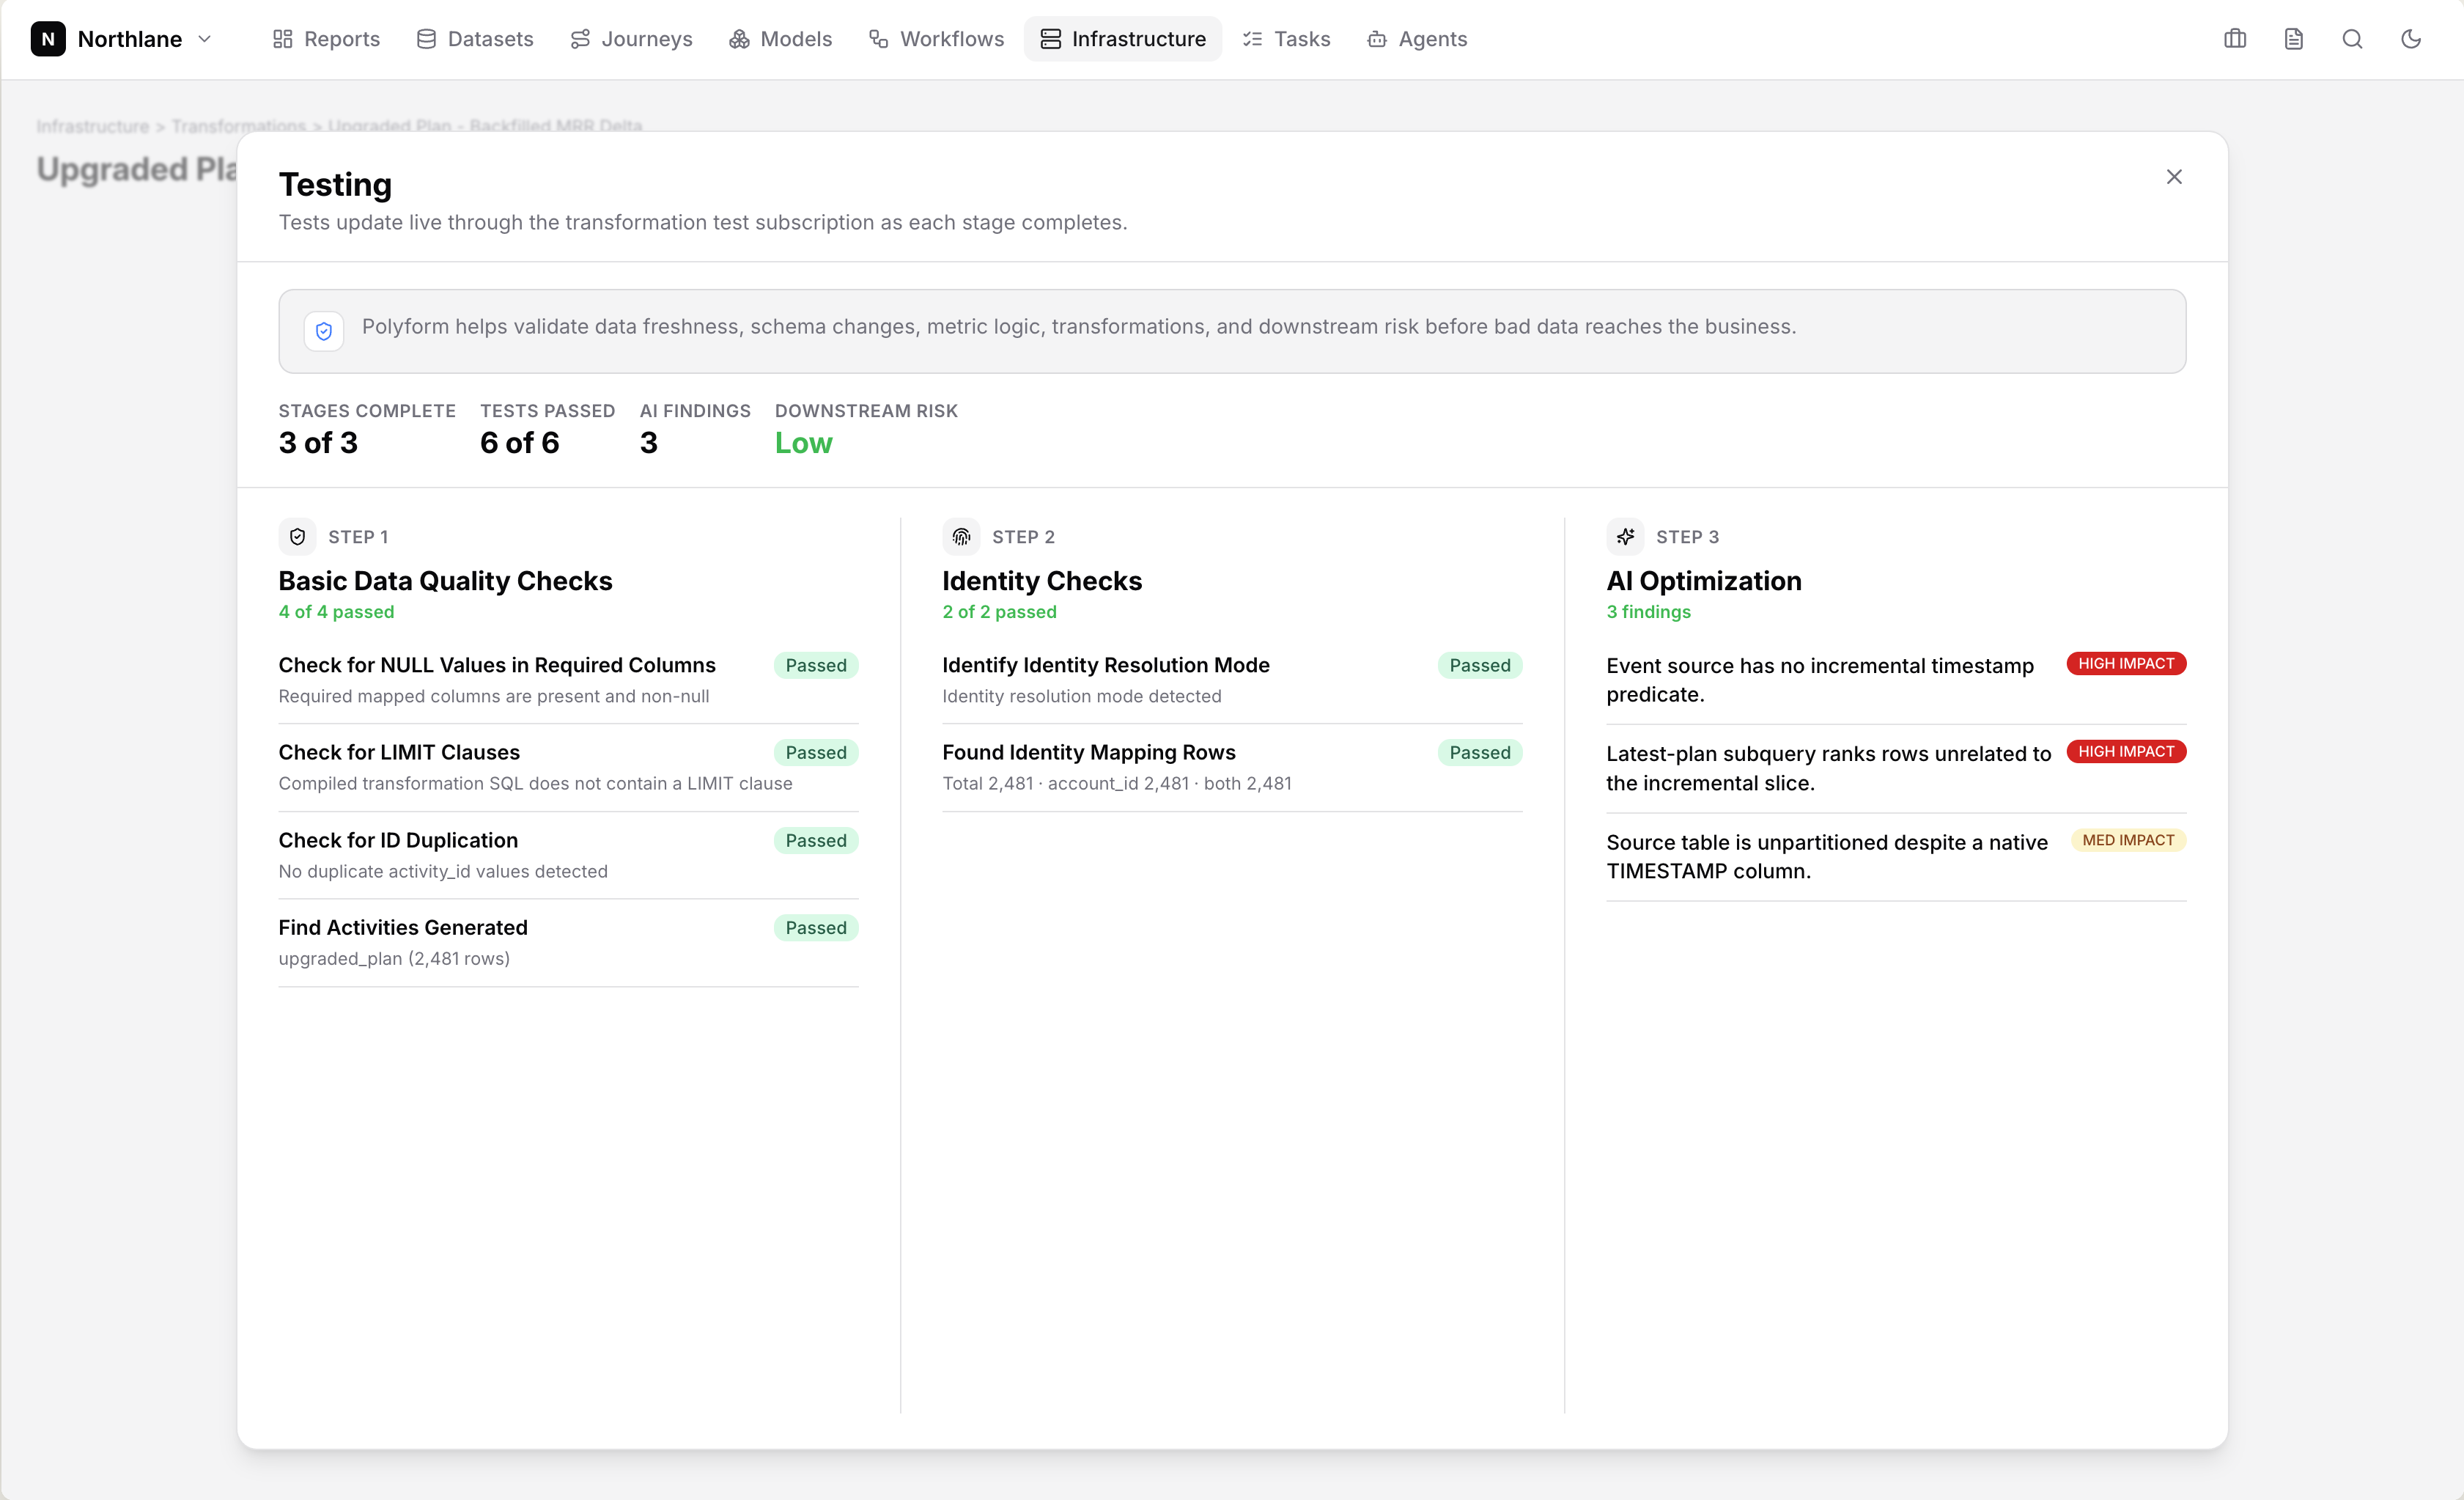Click Passed badge for Identity Resolution Mode
Screen dimensions: 2464x1500
pyautogui.click(x=1480, y=665)
